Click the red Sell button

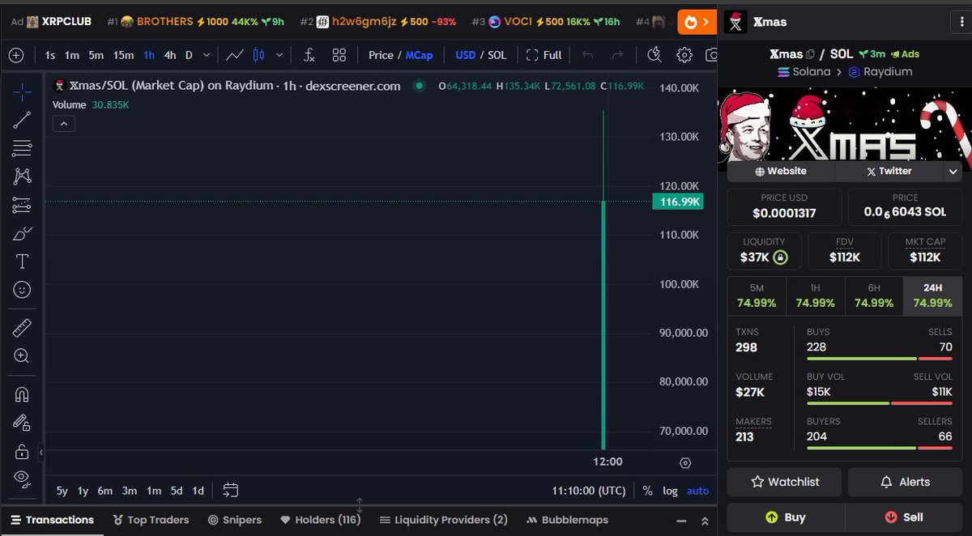coord(904,517)
